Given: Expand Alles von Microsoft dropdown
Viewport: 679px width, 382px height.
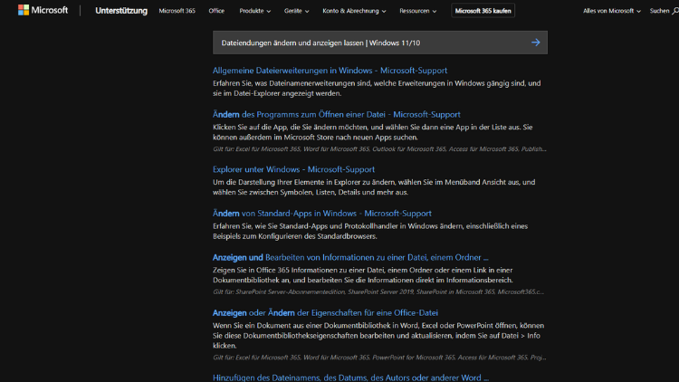Looking at the screenshot, I should [x=611, y=11].
